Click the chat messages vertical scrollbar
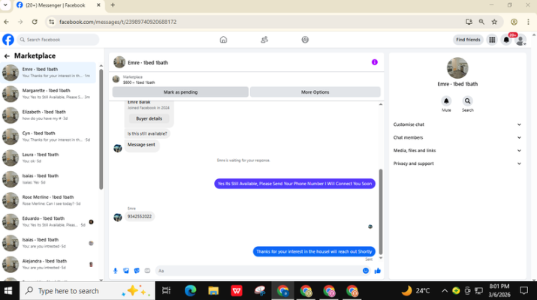This screenshot has height=300, width=537. pyautogui.click(x=381, y=212)
